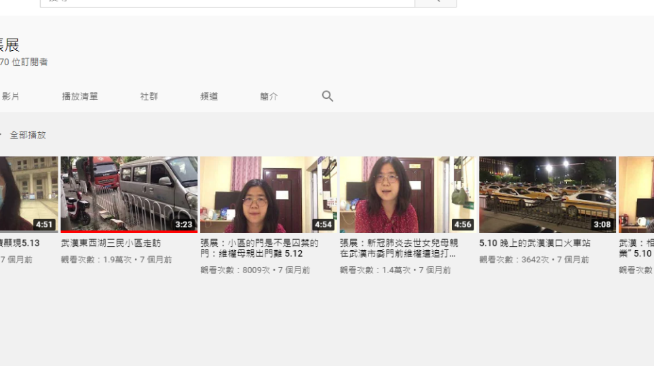This screenshot has height=366, width=654.
Task: Click the title 5.10 晚上的武漢漢口火車站
Action: (535, 243)
